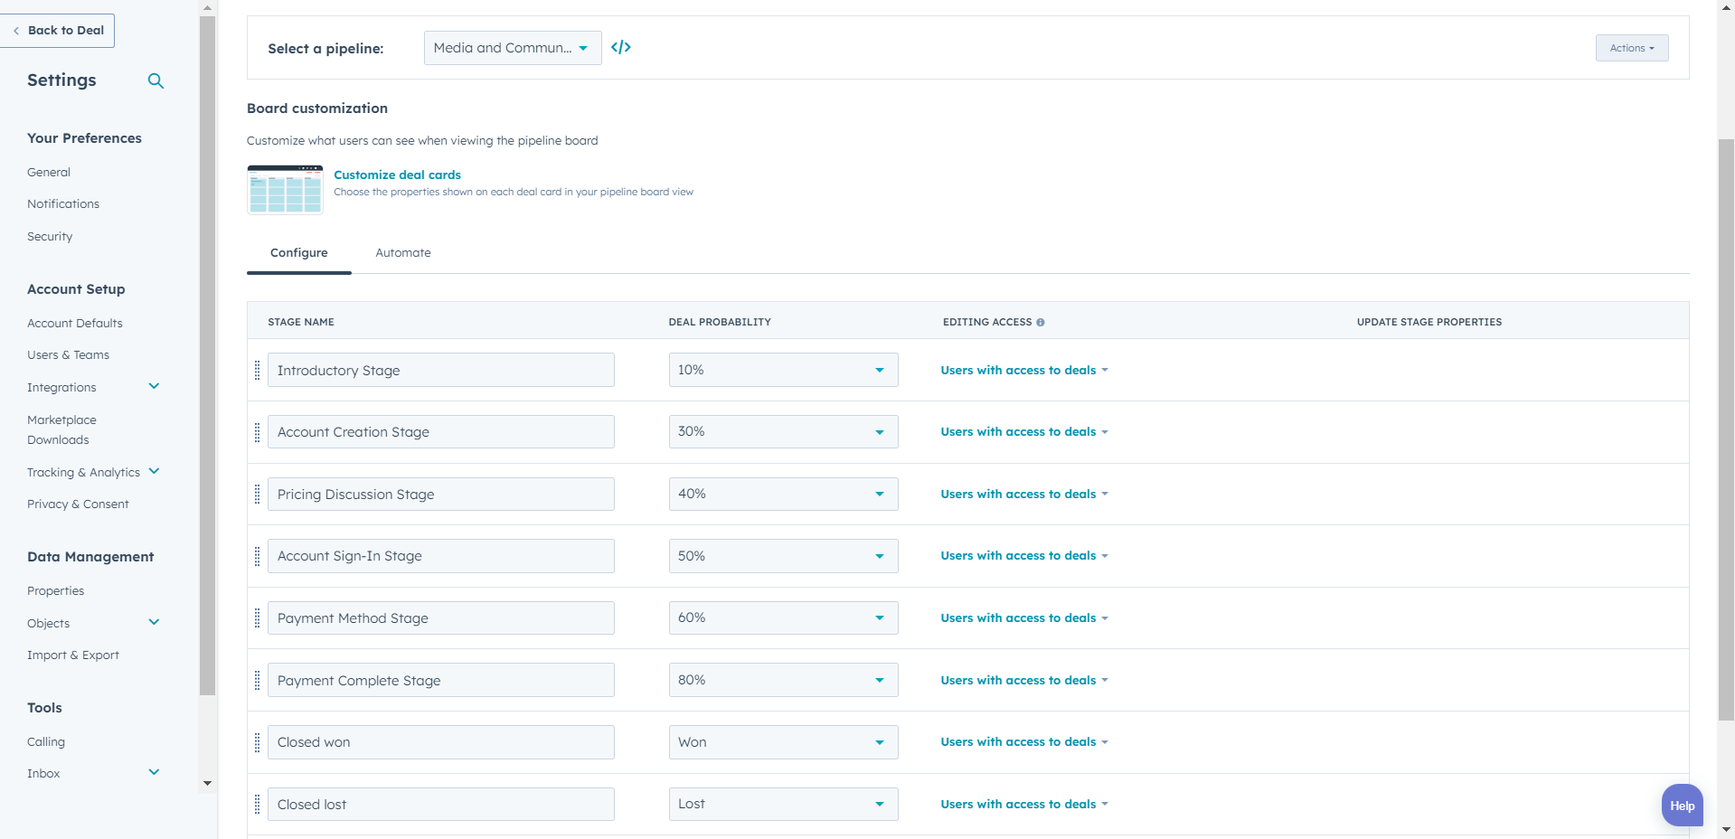The width and height of the screenshot is (1735, 839).
Task: Open the Select a pipeline dropdown
Action: point(512,48)
